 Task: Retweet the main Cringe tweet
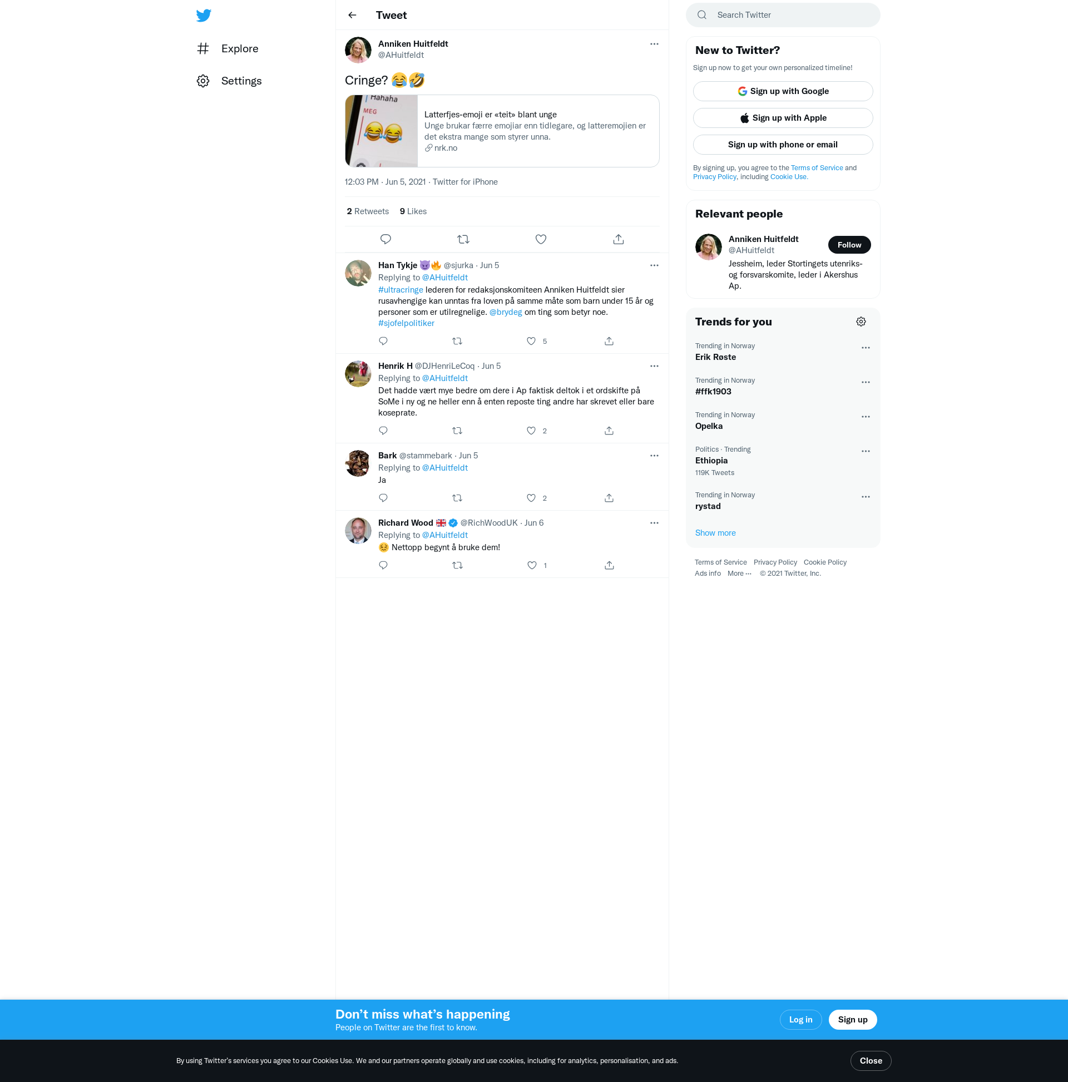(463, 239)
